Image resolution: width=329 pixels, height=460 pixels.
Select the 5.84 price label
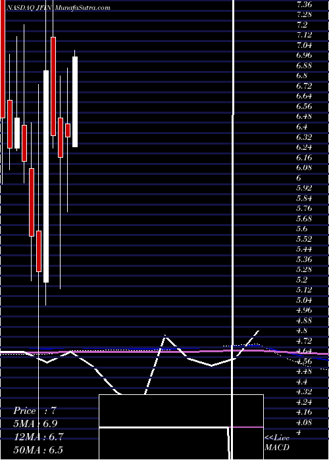(304, 198)
